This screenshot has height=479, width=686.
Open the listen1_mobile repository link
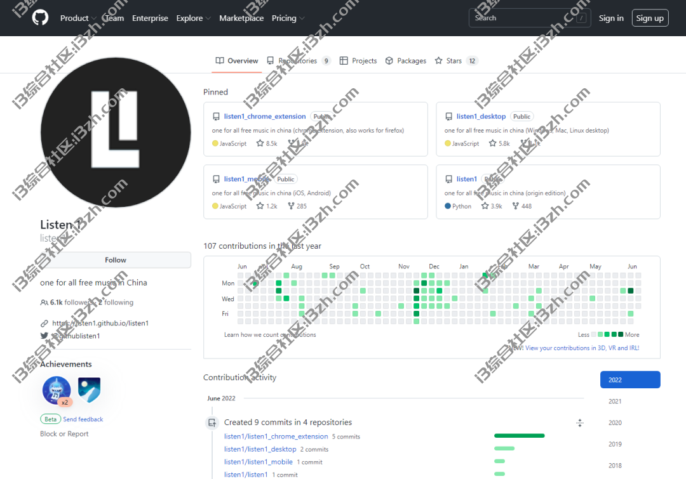coord(246,179)
